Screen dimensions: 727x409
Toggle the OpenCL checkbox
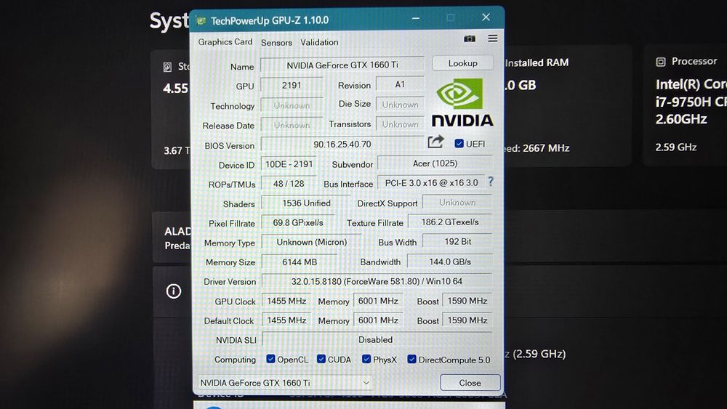click(270, 359)
